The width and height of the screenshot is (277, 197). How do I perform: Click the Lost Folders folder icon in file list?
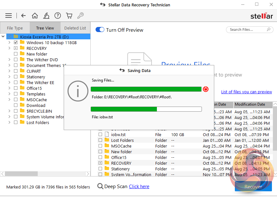[x=107, y=140]
